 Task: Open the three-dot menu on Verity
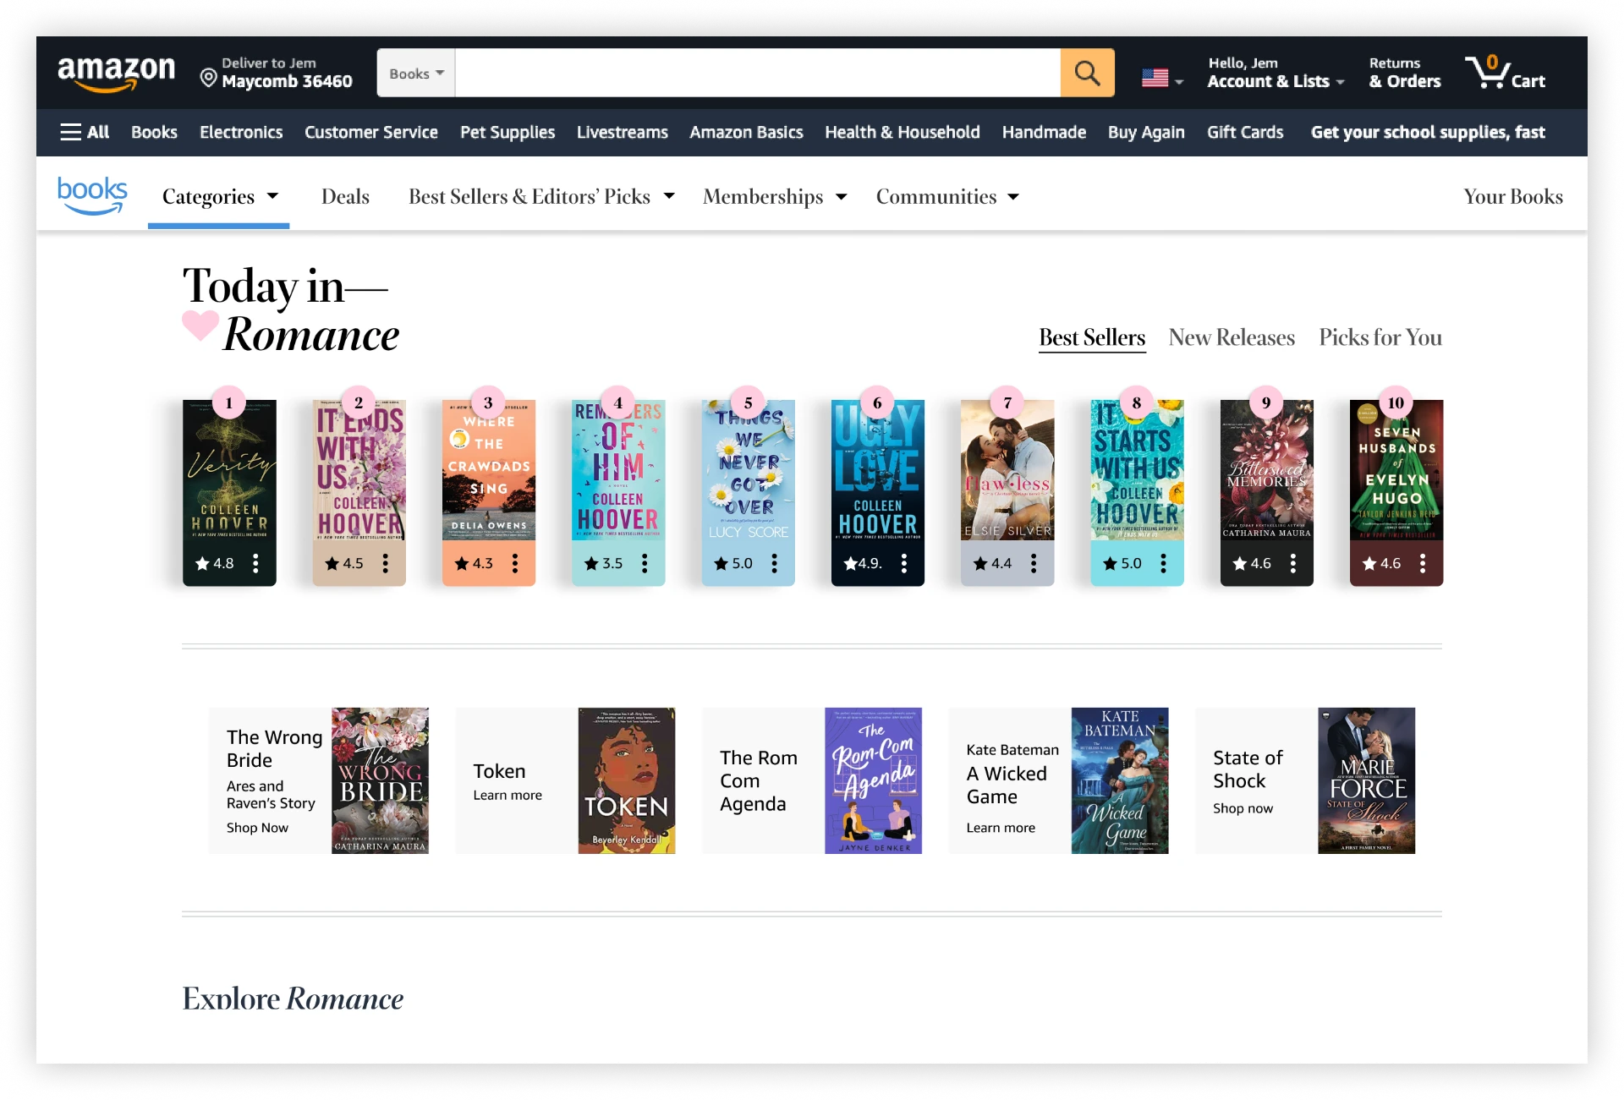point(255,563)
